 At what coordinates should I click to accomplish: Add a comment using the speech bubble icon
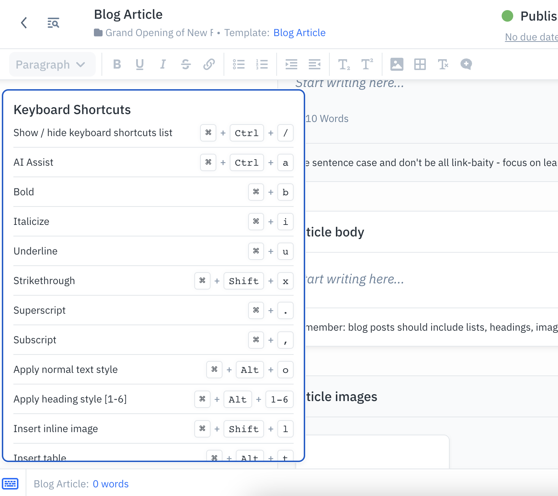pyautogui.click(x=466, y=64)
